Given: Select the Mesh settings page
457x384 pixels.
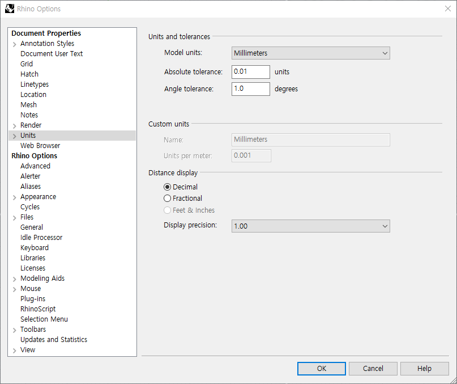Looking at the screenshot, I should (x=28, y=105).
